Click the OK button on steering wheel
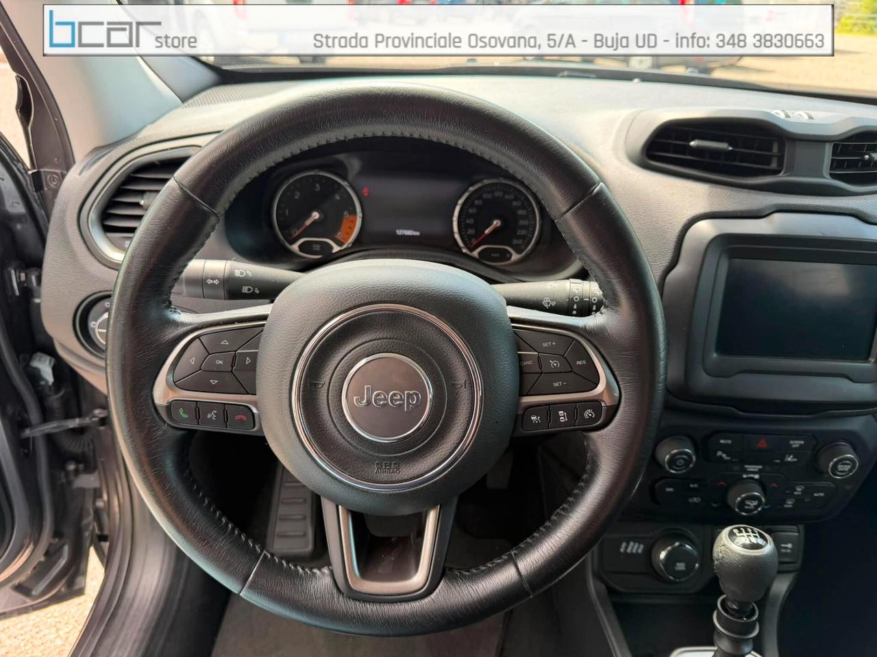The image size is (877, 657). click(219, 361)
